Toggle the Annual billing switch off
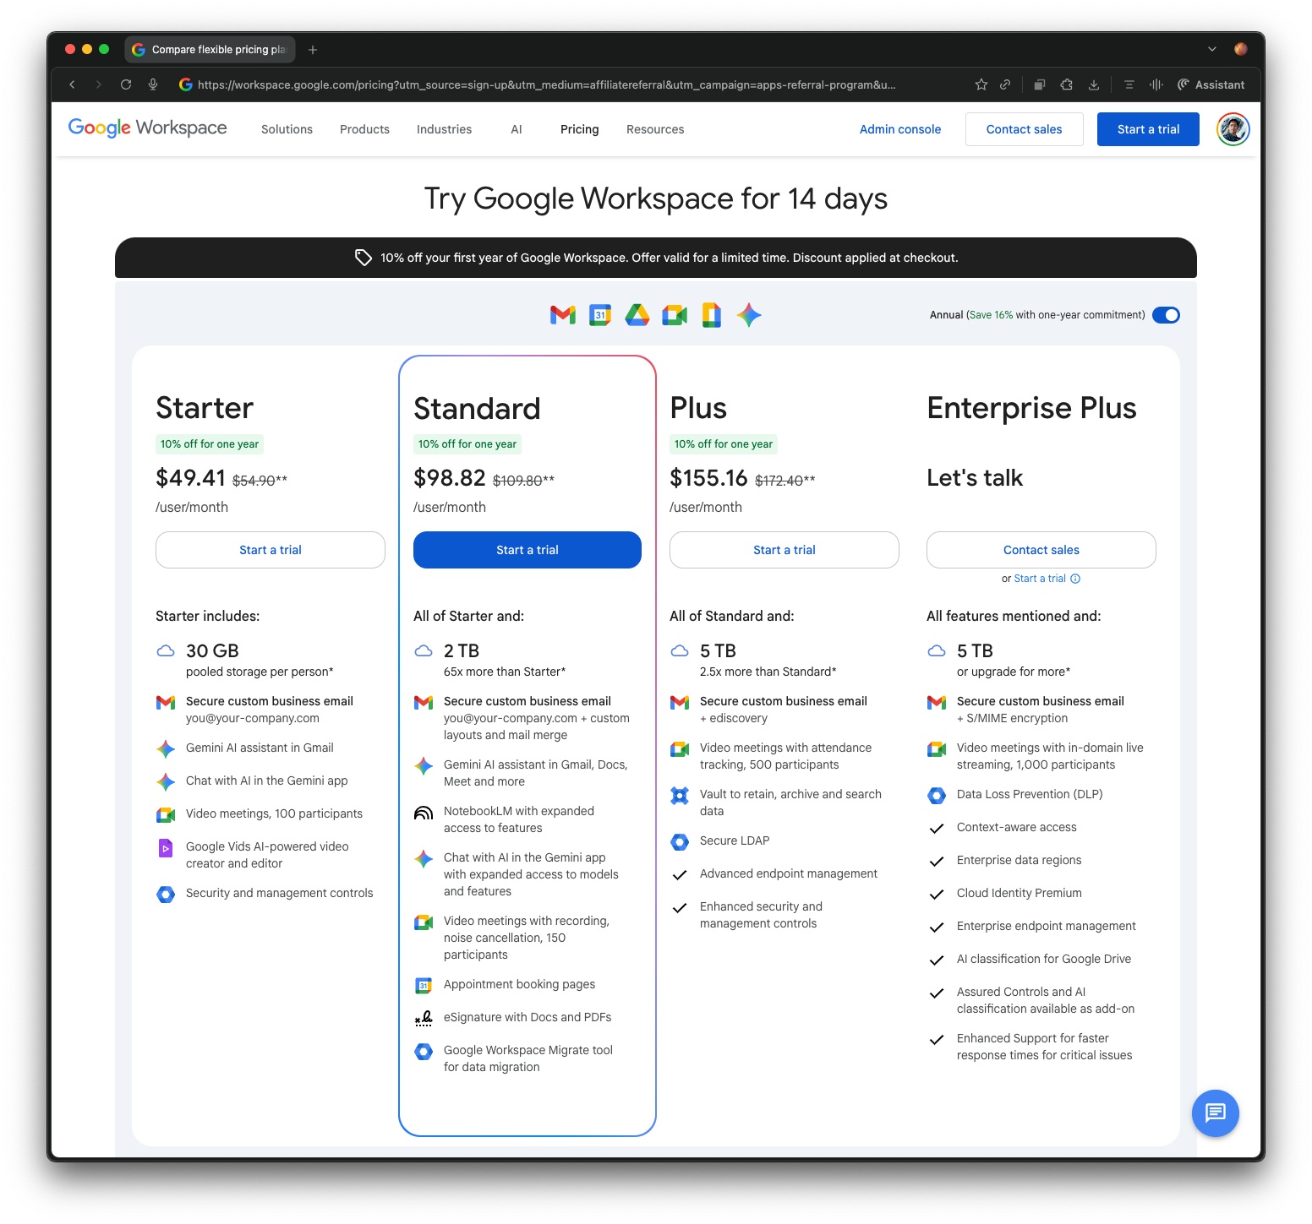Image resolution: width=1312 pixels, height=1224 pixels. point(1166,315)
